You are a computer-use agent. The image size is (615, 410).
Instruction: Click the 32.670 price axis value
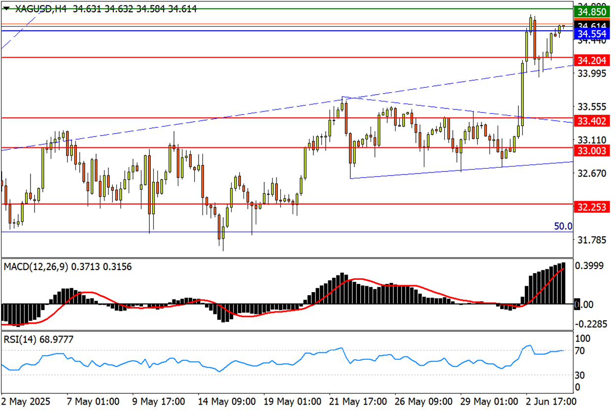[x=591, y=173]
